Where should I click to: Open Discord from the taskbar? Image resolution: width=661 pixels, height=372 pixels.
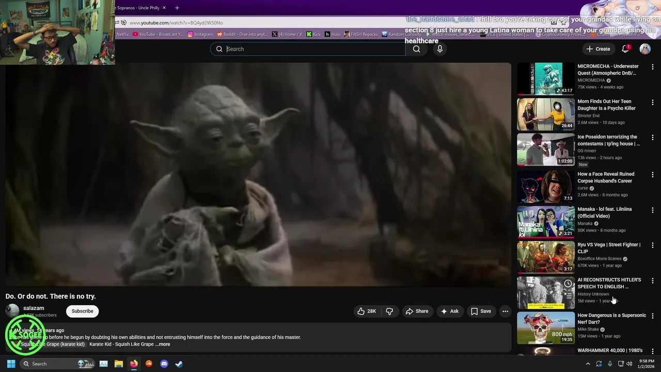coord(164,364)
